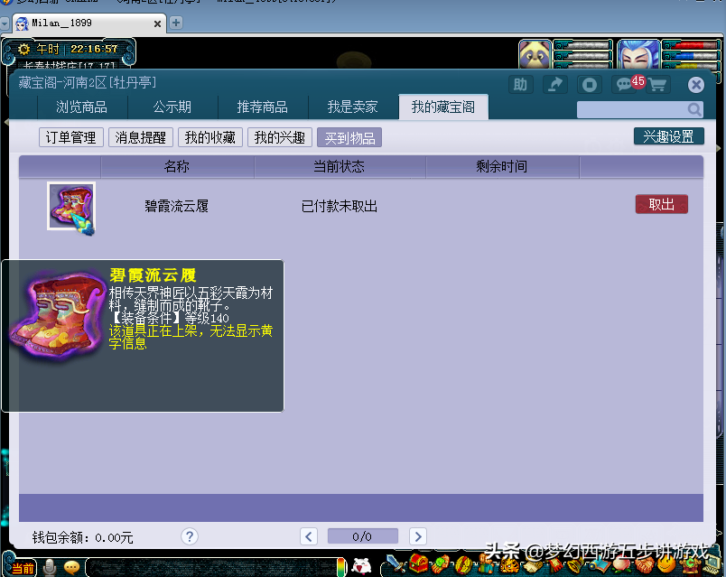The height and width of the screenshot is (577, 726).
Task: Open 订单管理 sub-tab
Action: (x=70, y=137)
